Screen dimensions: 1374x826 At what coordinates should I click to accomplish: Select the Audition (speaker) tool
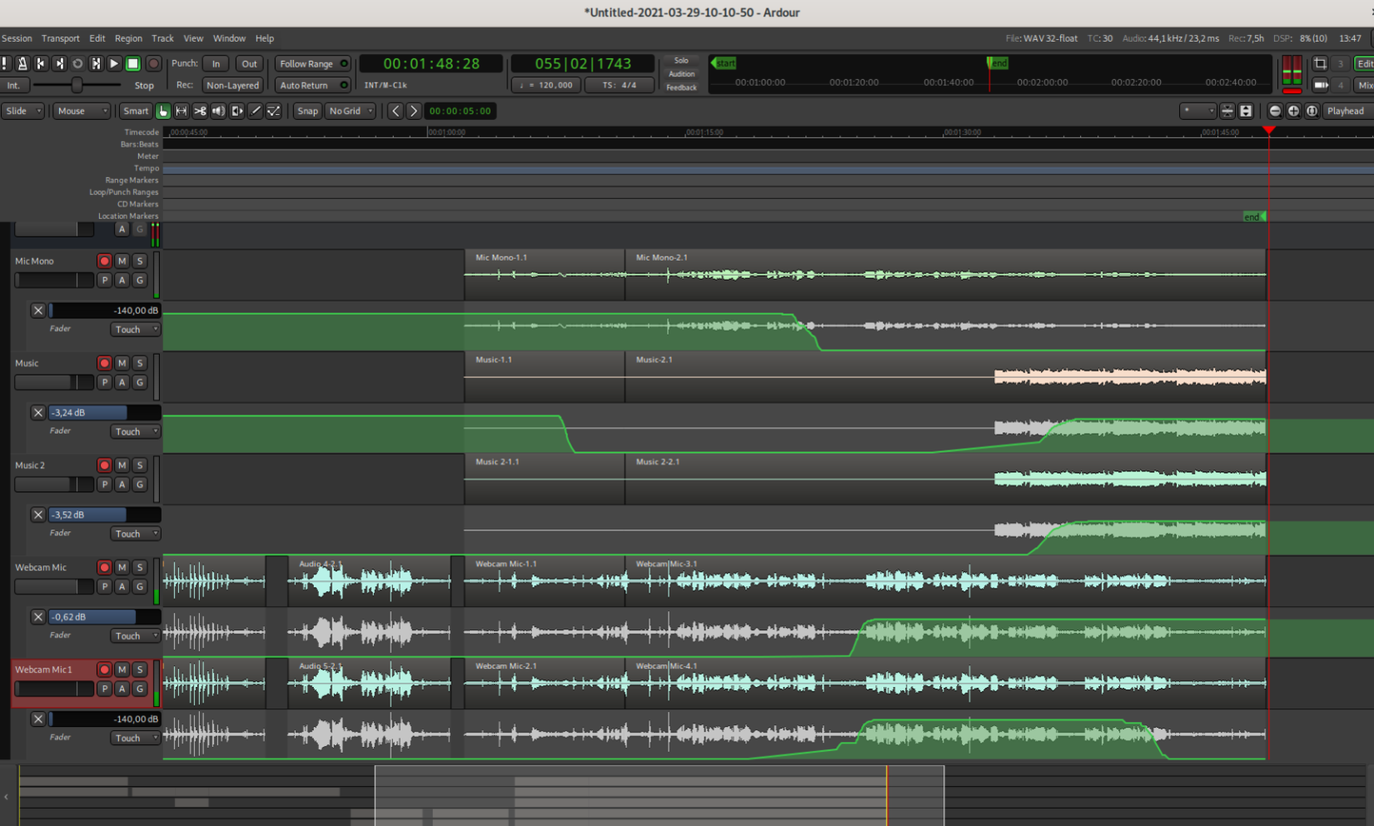tap(218, 111)
